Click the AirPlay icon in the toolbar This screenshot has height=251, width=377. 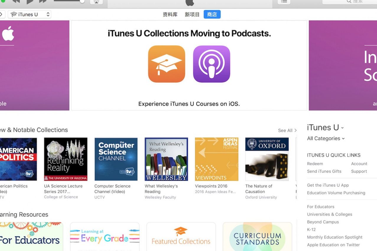point(96,2)
